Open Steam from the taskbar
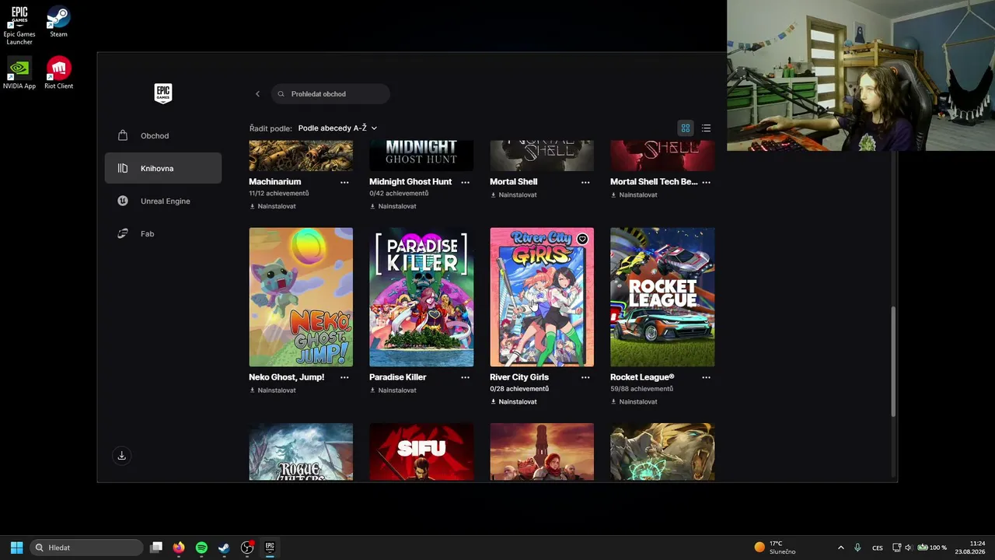Viewport: 995px width, 560px height. (224, 548)
